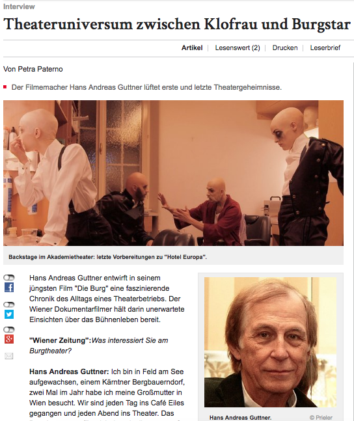Open the backstage Akademietheater photo
The width and height of the screenshot is (354, 421).
173,173
